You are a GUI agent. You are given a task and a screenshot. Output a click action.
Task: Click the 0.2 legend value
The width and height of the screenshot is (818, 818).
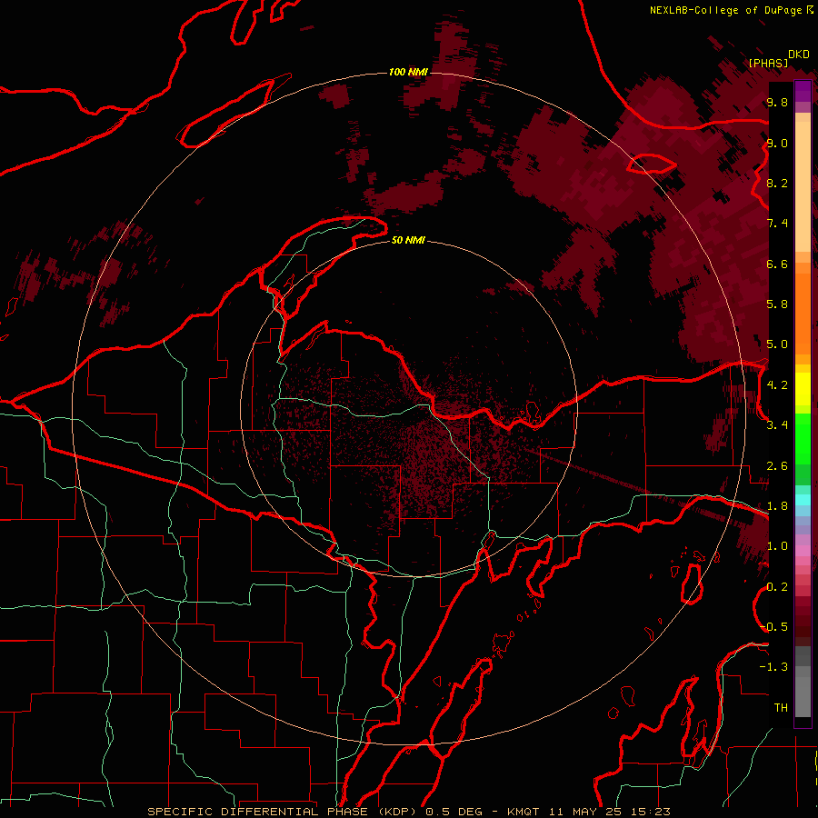pos(777,587)
